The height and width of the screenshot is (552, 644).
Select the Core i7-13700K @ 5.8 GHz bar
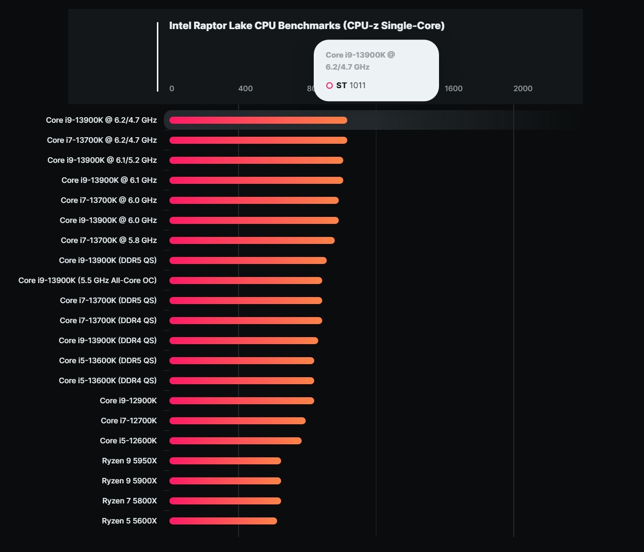252,240
